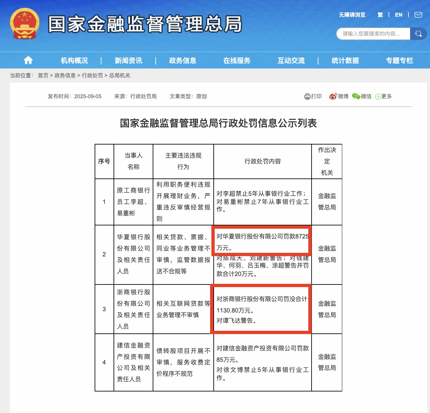This screenshot has width=430, height=413.
Task: Open the 统计数据 menu
Action: (345, 60)
